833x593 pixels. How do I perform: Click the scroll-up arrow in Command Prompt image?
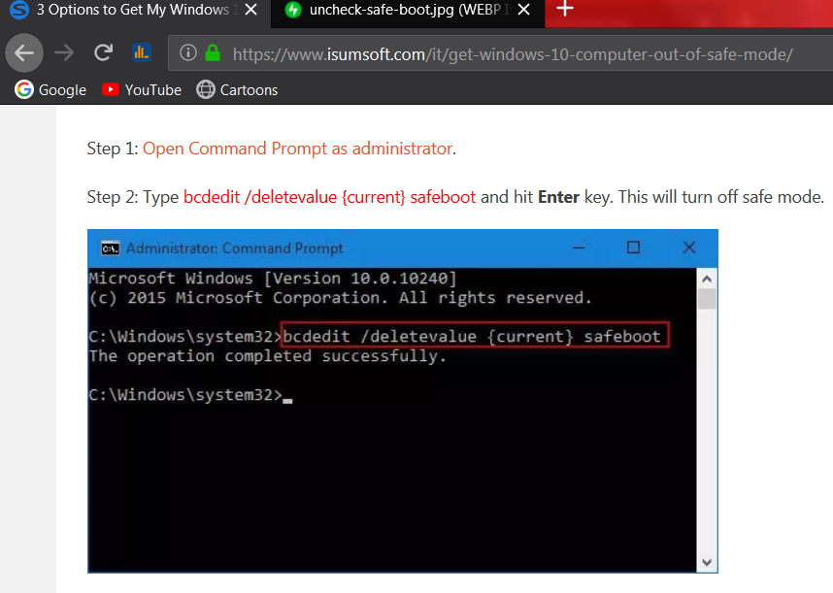point(707,279)
